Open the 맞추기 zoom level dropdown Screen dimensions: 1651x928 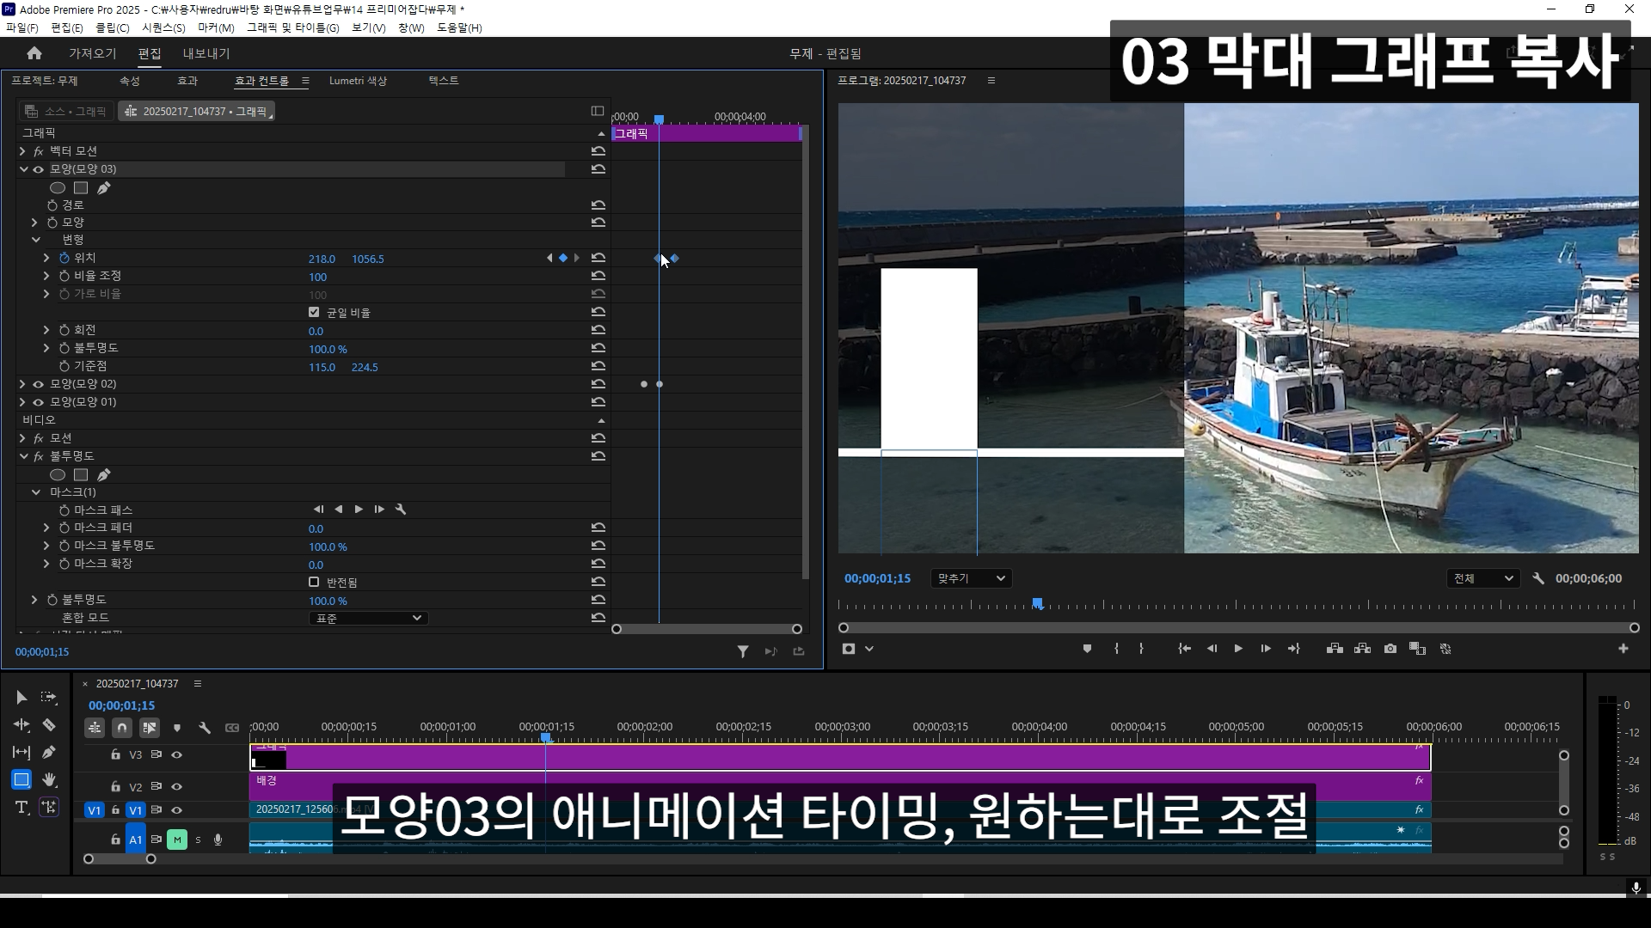click(971, 578)
